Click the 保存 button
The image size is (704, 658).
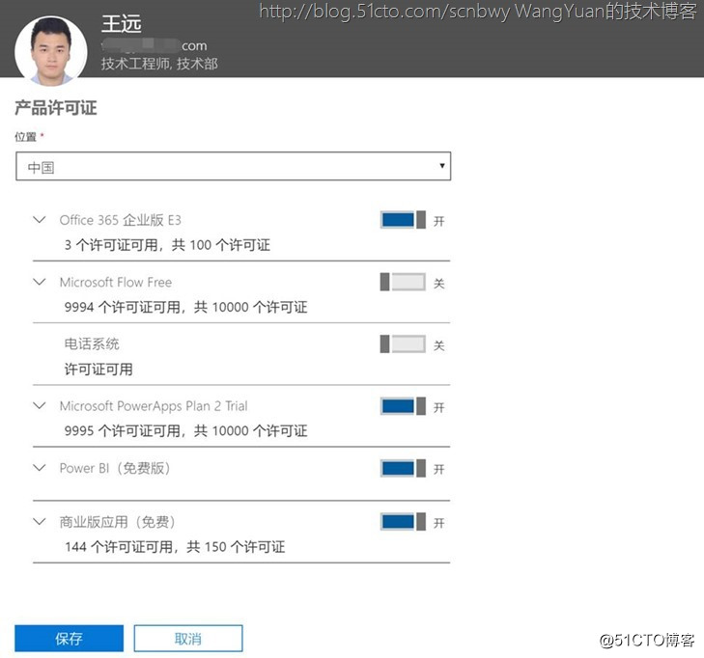pos(69,639)
